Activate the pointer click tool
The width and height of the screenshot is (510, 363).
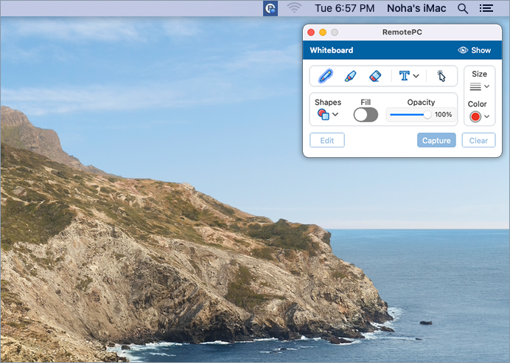point(441,76)
